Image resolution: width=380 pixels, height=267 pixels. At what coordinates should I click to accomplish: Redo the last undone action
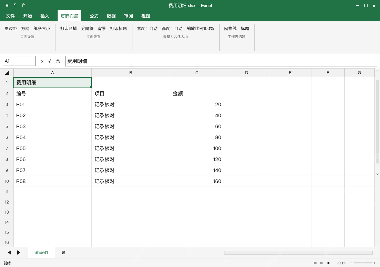point(23,6)
